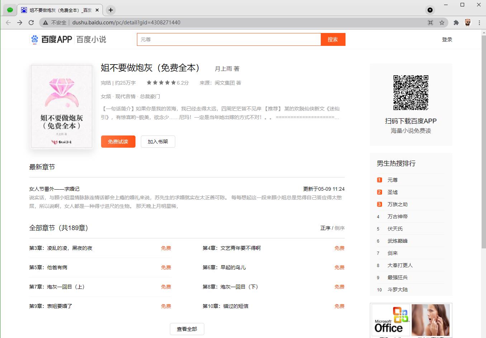Open 第8章：炮灰一回目（下）
This screenshot has height=338, width=486.
pyautogui.click(x=231, y=287)
